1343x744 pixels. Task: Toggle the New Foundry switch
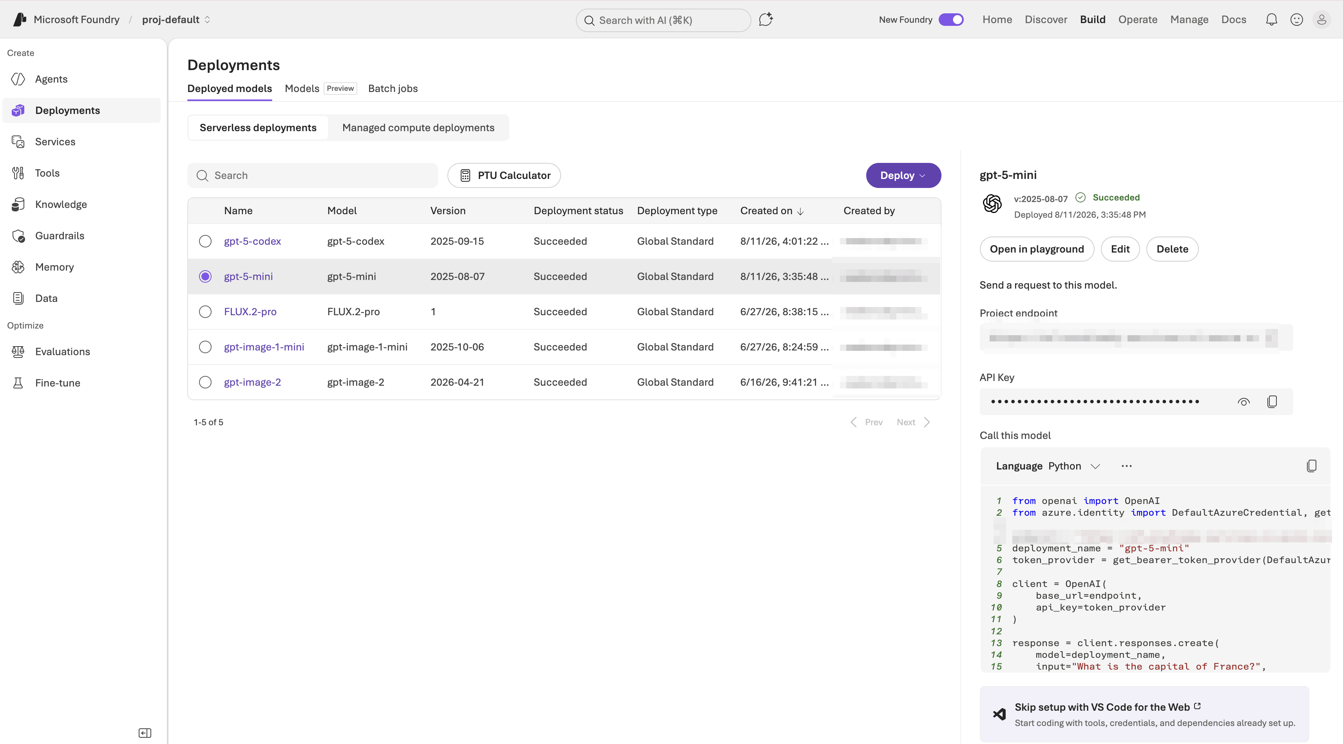click(951, 20)
